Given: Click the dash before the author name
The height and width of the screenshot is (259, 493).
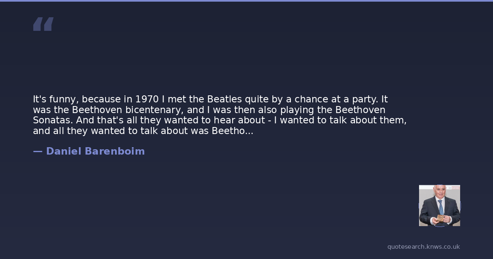Looking at the screenshot, I should coord(37,151).
